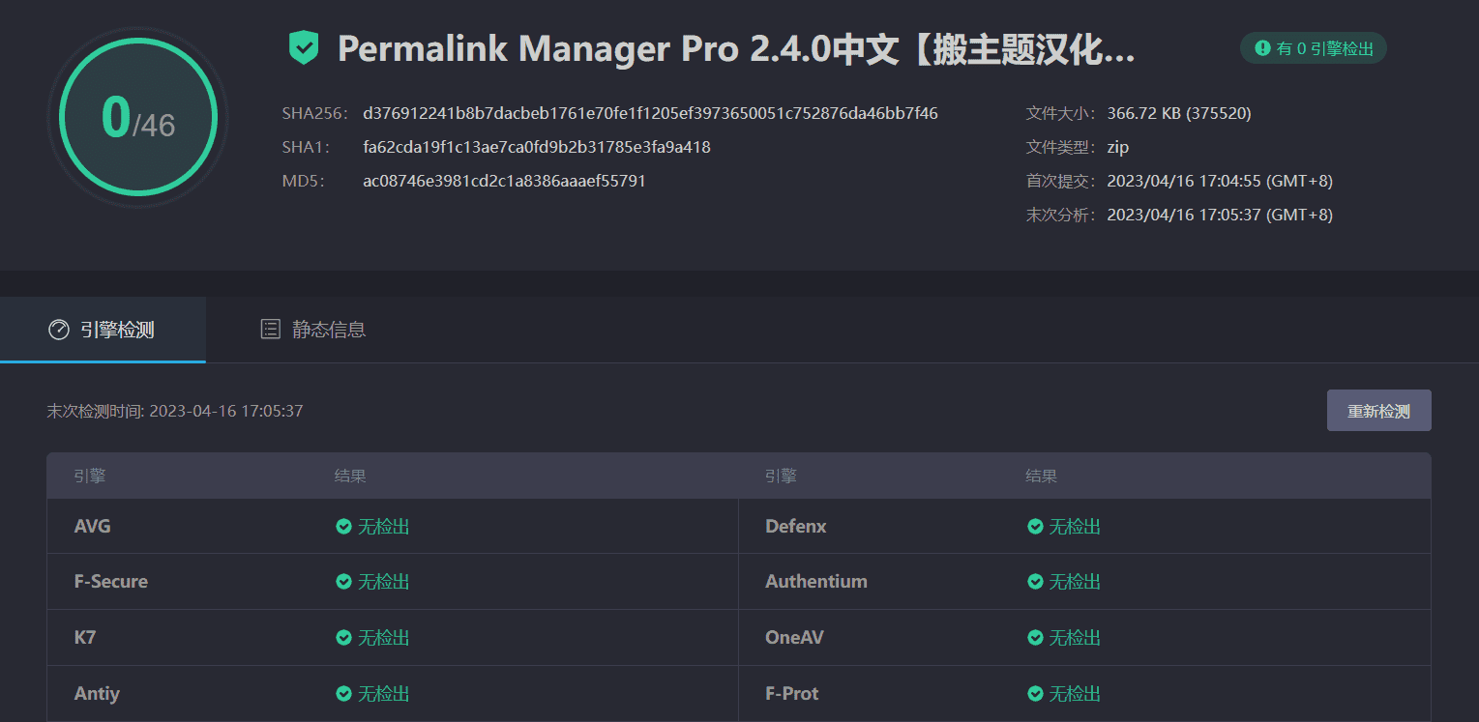Click the K7 engine name
Screen dimensions: 1479x722
(x=85, y=638)
